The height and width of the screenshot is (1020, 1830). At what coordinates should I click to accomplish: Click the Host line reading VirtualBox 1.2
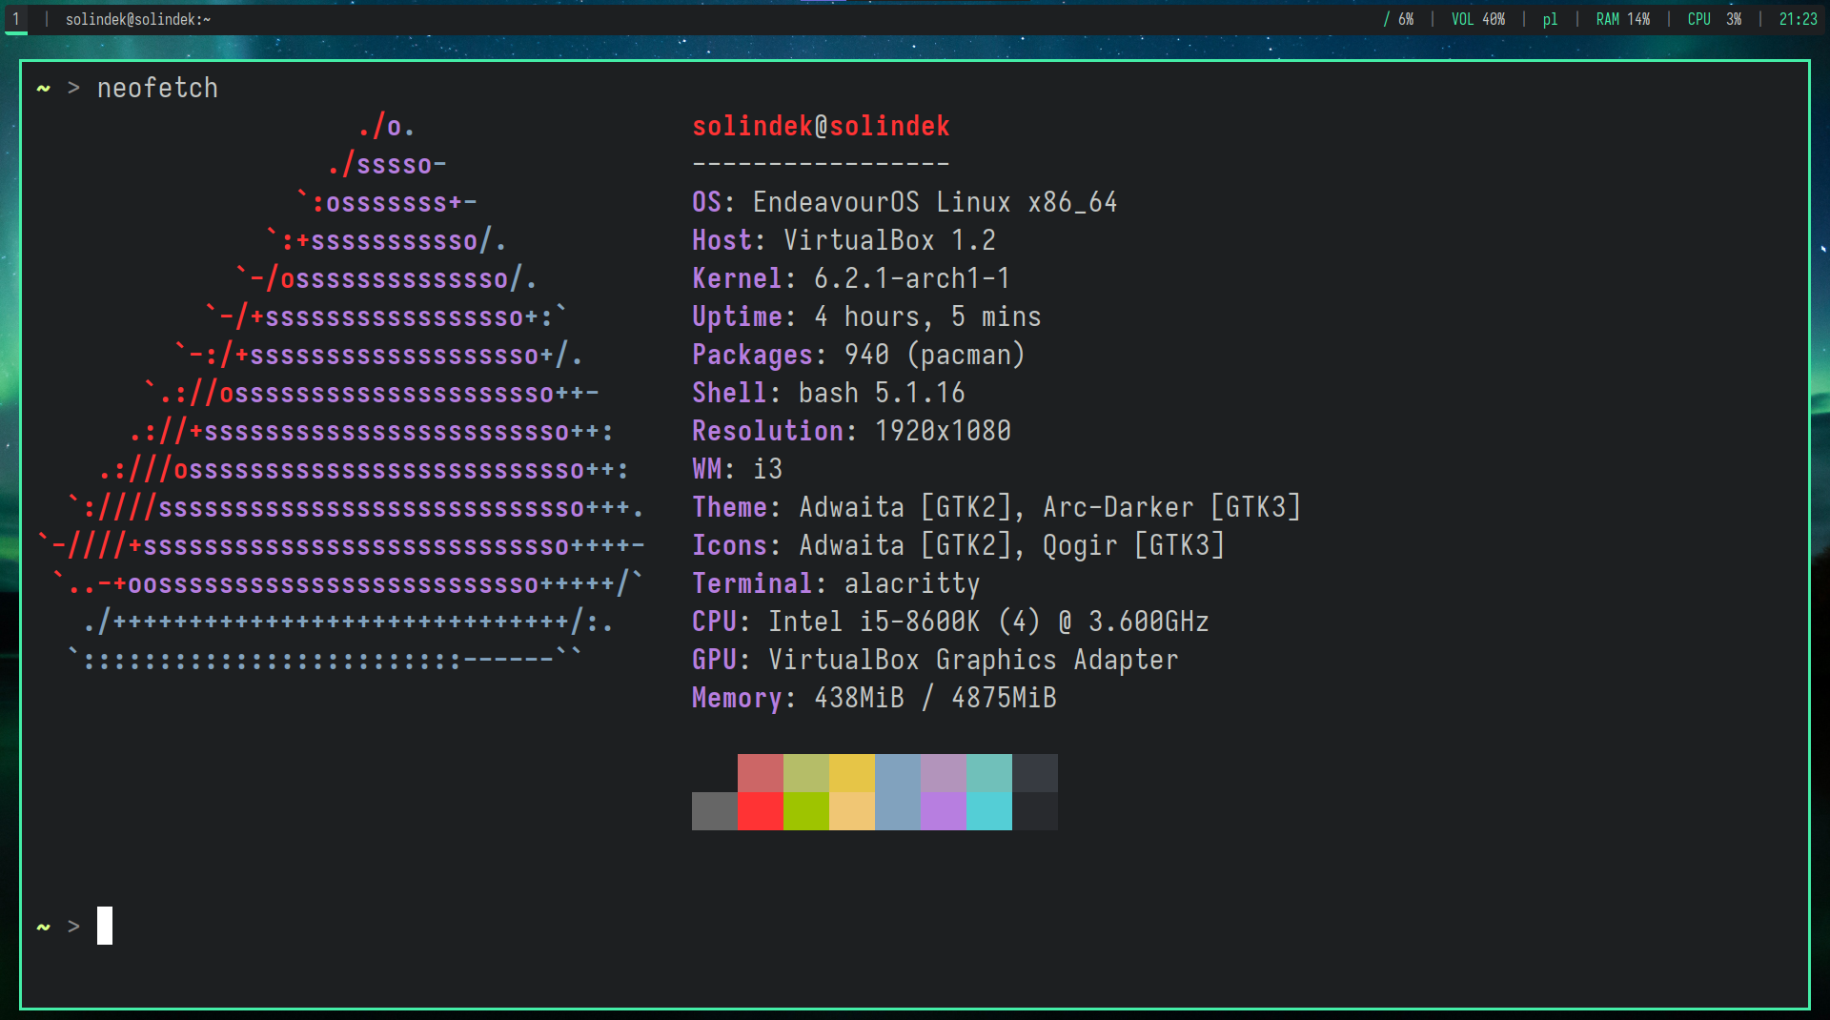tap(844, 240)
